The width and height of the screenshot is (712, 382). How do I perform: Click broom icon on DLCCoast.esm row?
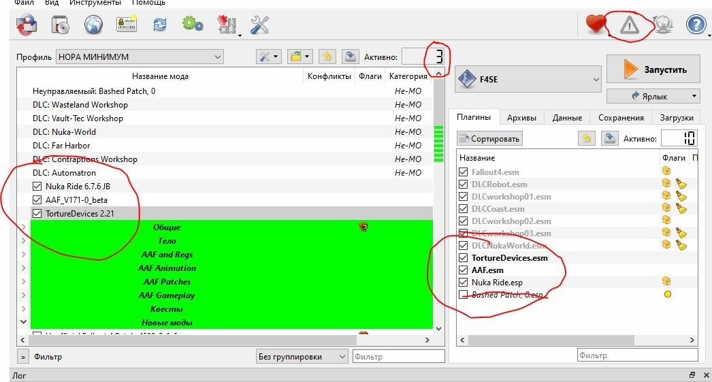coord(681,208)
